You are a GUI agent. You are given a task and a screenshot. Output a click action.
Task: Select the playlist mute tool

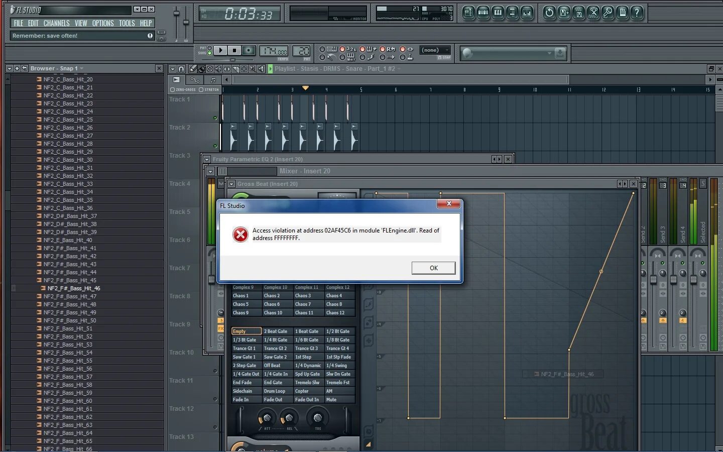click(218, 69)
